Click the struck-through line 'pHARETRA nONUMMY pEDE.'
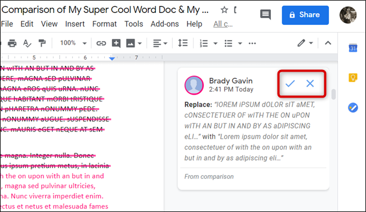Image resolution: width=366 pixels, height=212 pixels. pos(51,109)
